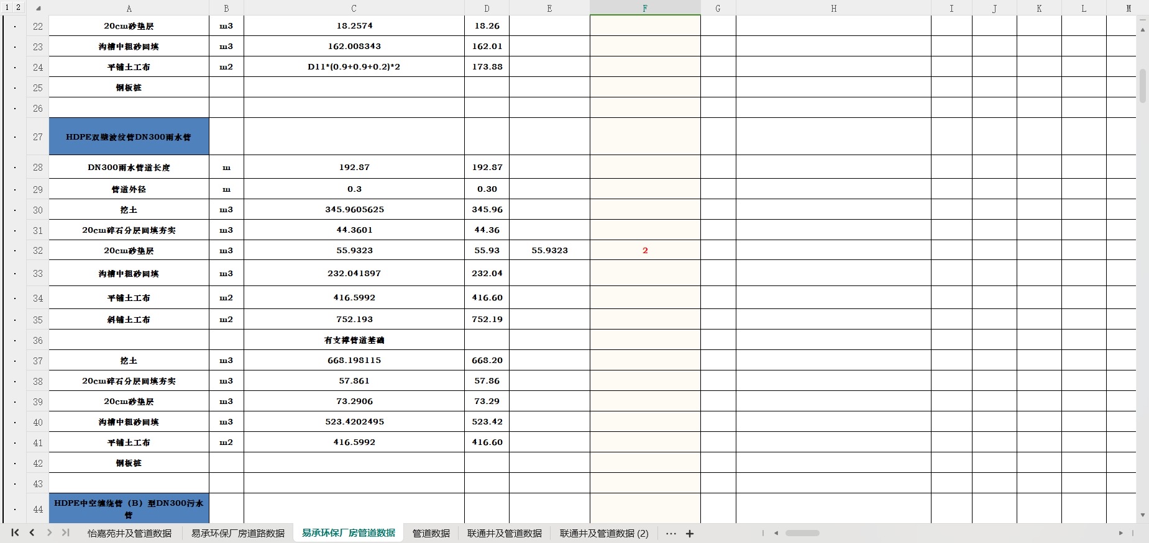
Task: Select the value 345.9605625
Action: coord(354,210)
